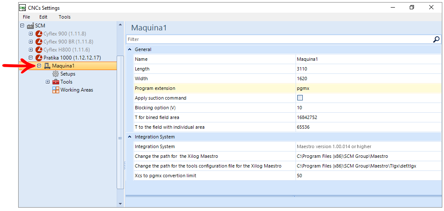Image resolution: width=444 pixels, height=211 pixels.
Task: Collapse the Integration System section
Action: click(x=130, y=137)
